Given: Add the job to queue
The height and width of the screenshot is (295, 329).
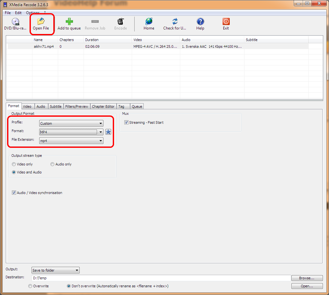Looking at the screenshot, I should click(x=69, y=24).
